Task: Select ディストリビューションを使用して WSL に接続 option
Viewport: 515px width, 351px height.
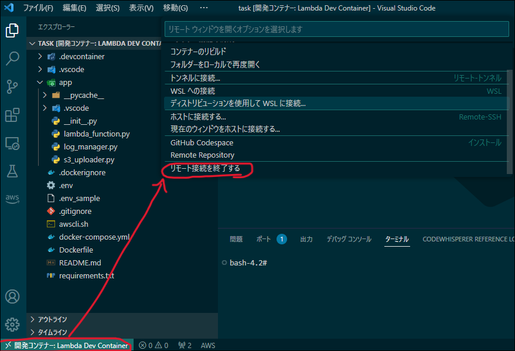Action: coord(336,104)
